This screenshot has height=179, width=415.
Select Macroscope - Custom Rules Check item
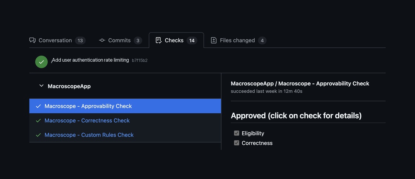pos(89,135)
